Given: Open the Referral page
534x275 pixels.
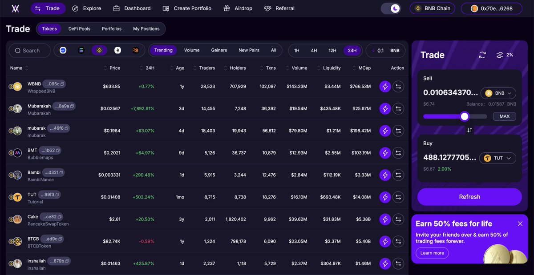Looking at the screenshot, I should coord(279,8).
